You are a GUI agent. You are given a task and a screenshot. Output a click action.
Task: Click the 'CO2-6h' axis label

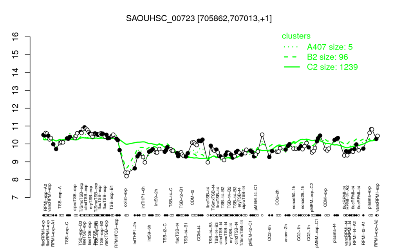(269, 233)
